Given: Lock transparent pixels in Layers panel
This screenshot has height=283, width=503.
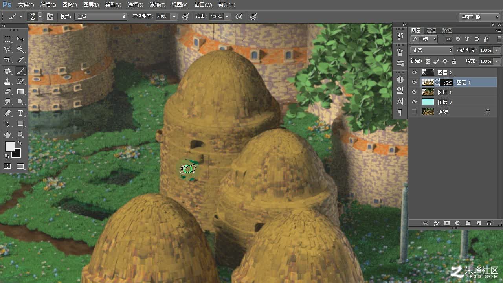Looking at the screenshot, I should click(428, 61).
